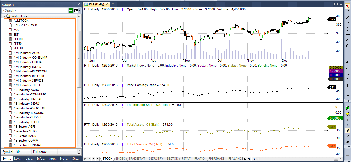
Task: Click the symbol search field
Action: point(35,10)
